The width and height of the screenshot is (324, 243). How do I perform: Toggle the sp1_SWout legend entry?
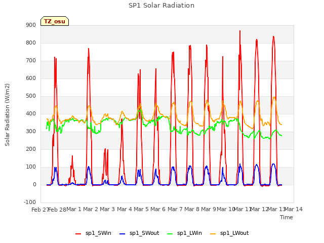(x=140, y=233)
